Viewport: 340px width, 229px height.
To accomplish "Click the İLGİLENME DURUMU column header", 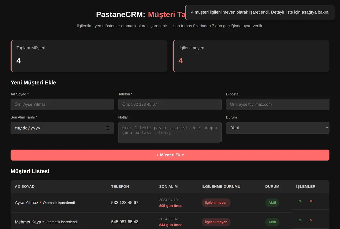I will click(x=221, y=187).
